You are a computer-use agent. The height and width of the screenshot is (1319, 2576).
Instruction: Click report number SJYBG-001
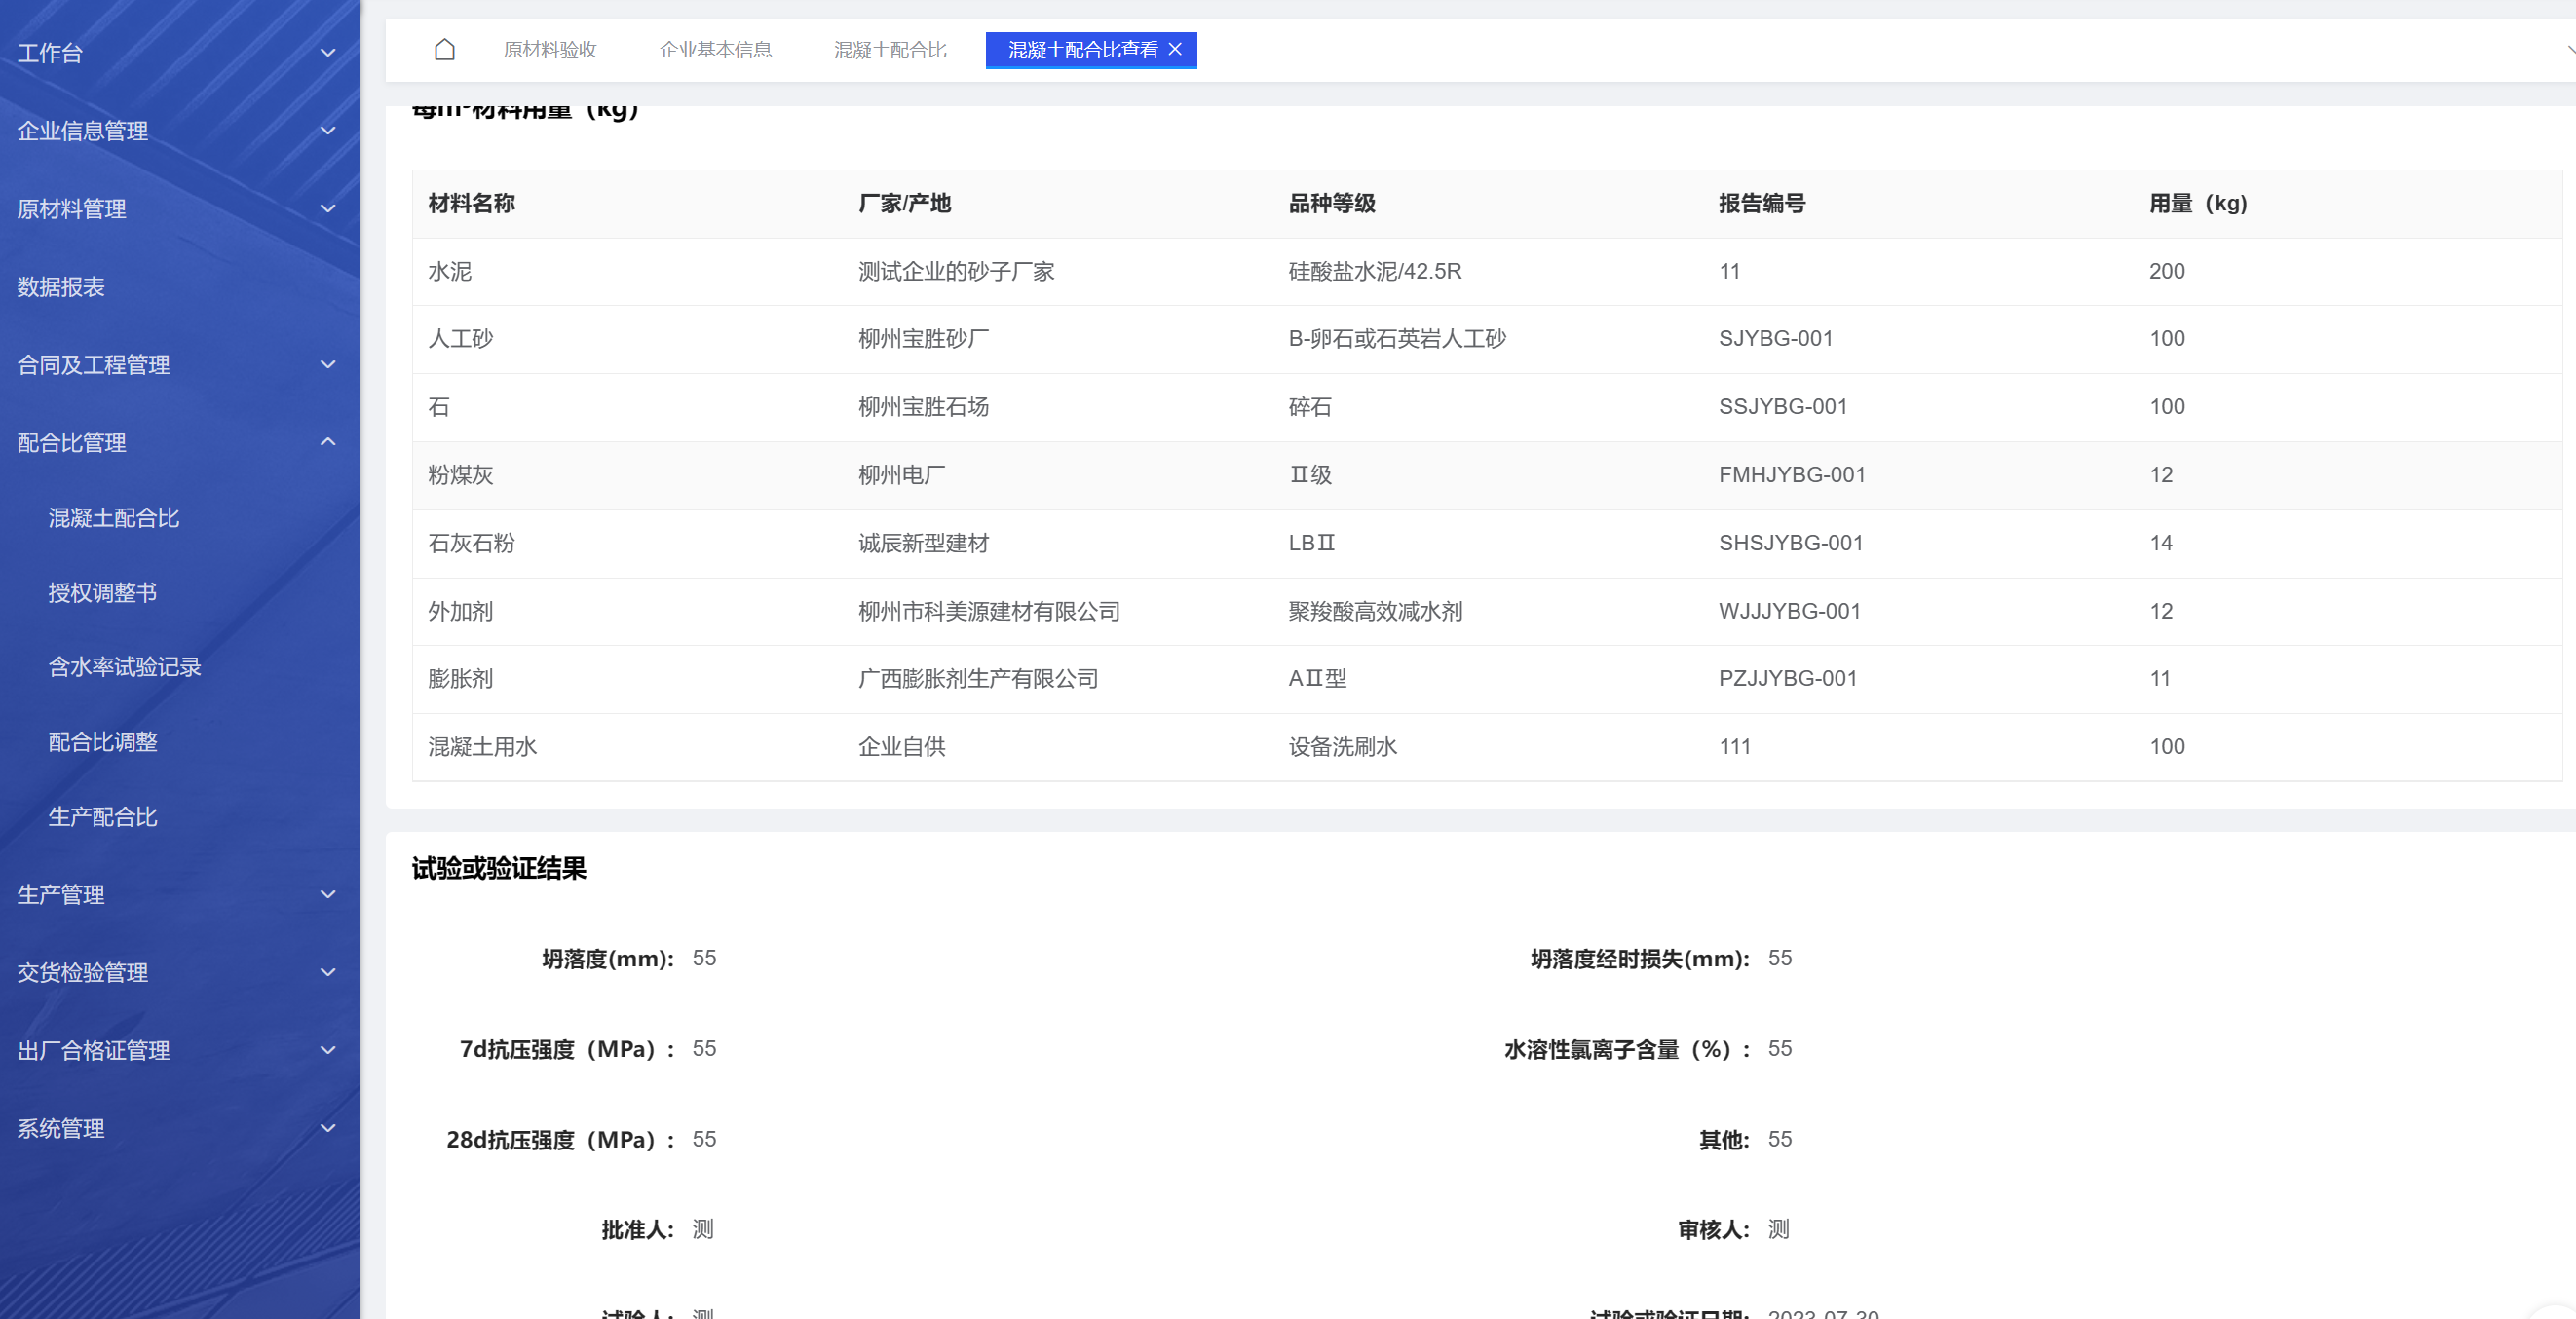1776,339
